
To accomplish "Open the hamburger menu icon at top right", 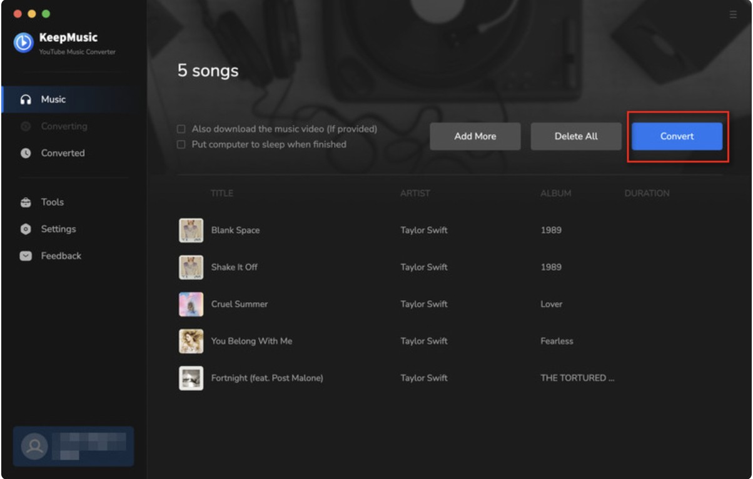I will click(733, 14).
